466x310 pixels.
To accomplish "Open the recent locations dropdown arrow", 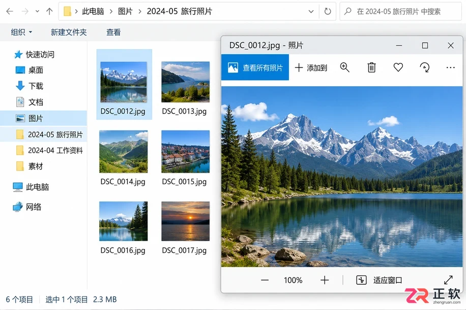I will (x=37, y=12).
